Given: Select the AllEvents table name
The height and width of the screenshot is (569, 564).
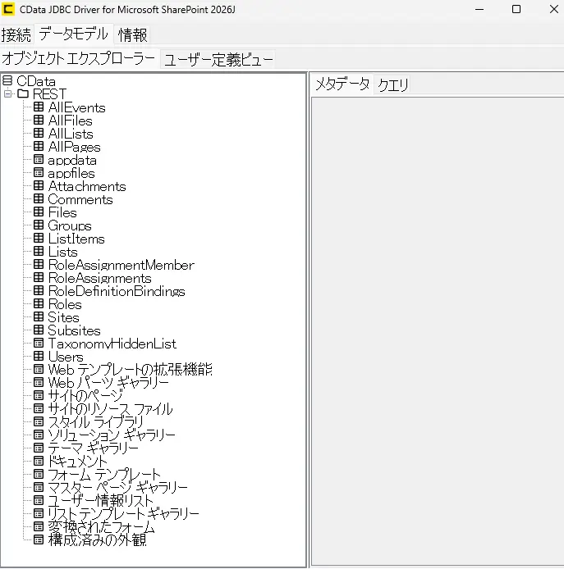Looking at the screenshot, I should click(x=76, y=107).
